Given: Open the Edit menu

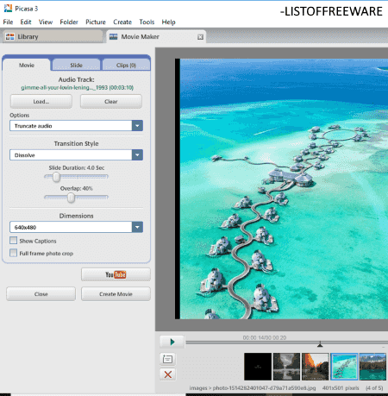Looking at the screenshot, I should tap(26, 22).
